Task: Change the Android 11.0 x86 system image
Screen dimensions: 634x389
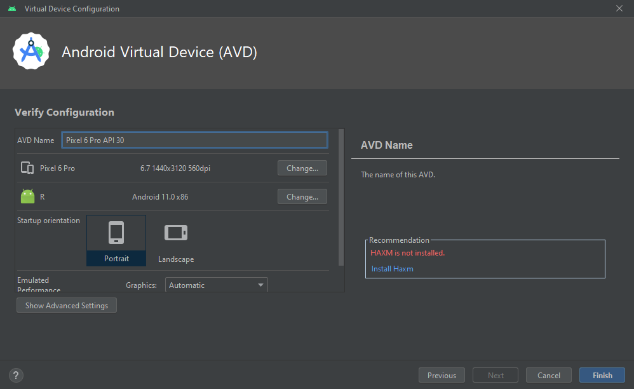Action: coord(302,196)
